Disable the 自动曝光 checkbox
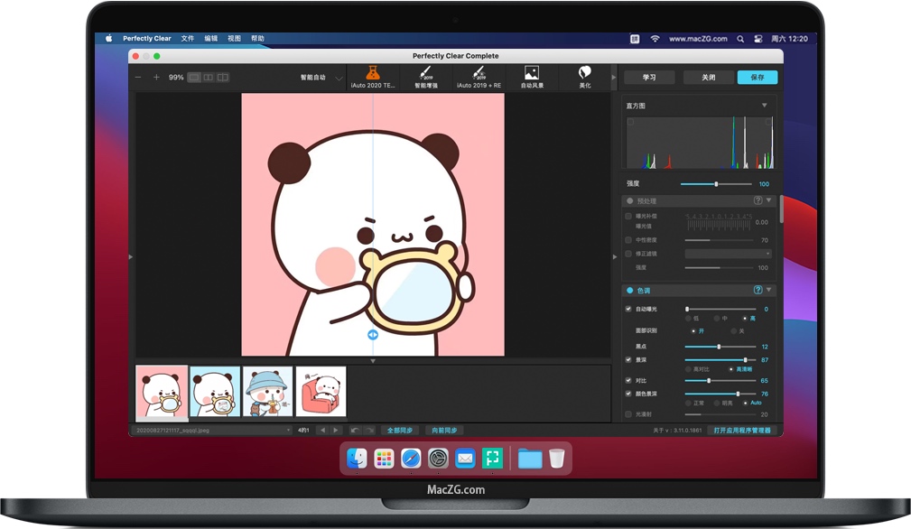The height and width of the screenshot is (529, 911). tap(628, 309)
